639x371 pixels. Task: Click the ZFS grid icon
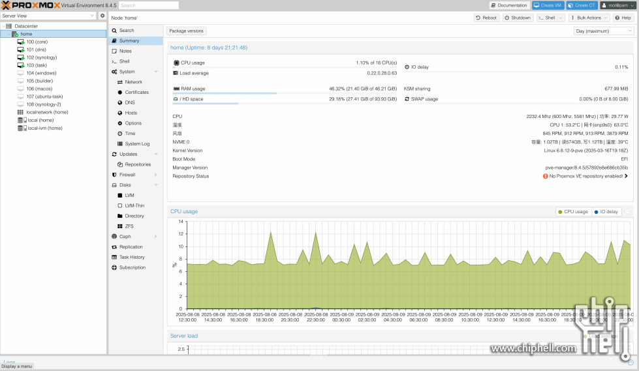coord(120,226)
